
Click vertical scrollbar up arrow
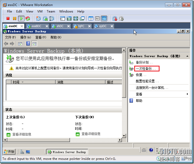124,50
